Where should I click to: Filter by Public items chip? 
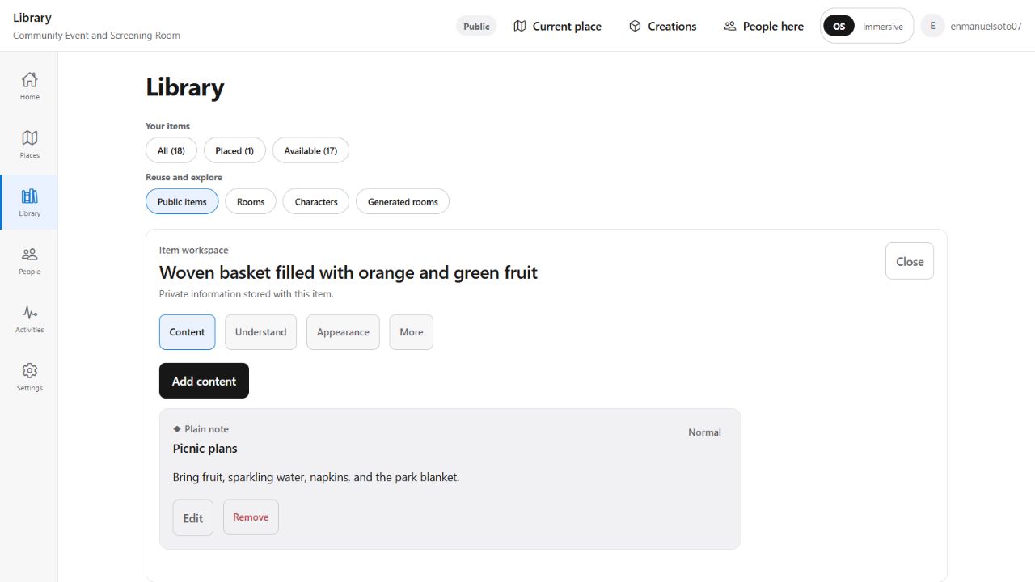pos(182,201)
